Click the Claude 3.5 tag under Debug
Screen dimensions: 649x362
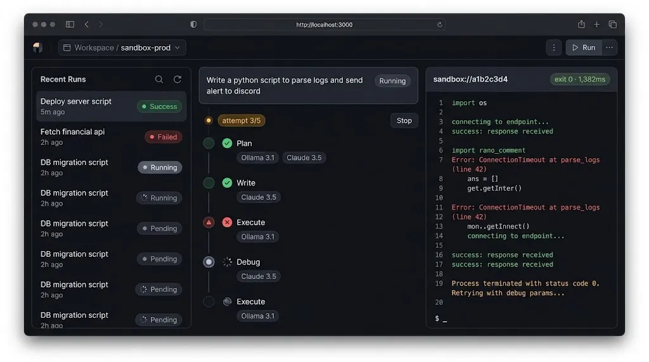click(x=259, y=277)
